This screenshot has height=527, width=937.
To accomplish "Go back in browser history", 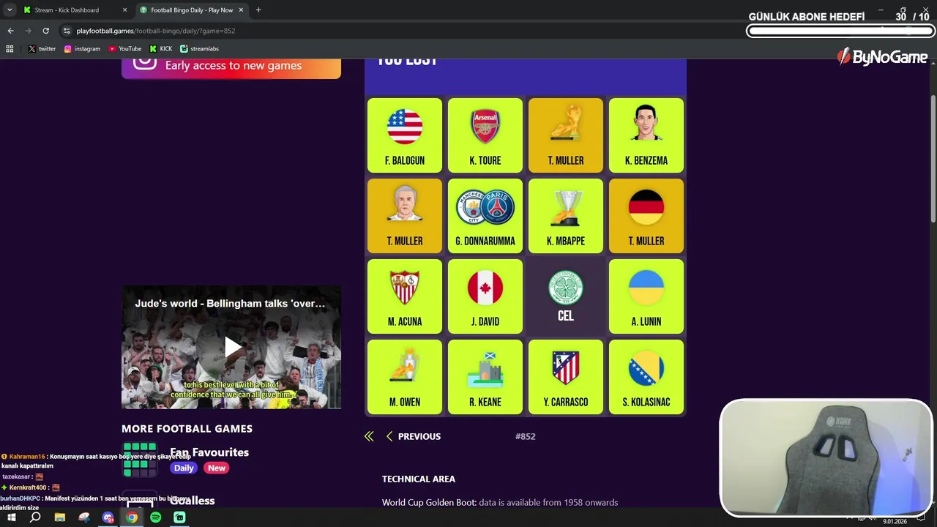I will coord(10,31).
